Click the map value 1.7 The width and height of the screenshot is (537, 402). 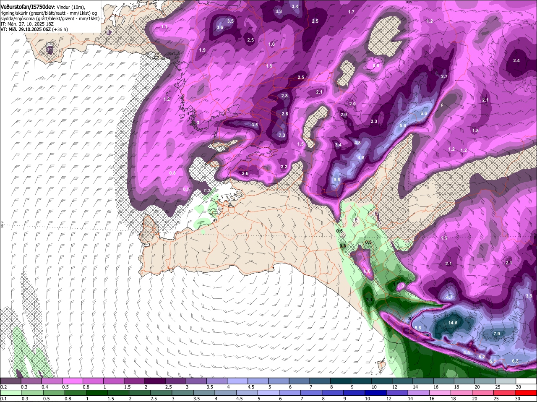351,12
